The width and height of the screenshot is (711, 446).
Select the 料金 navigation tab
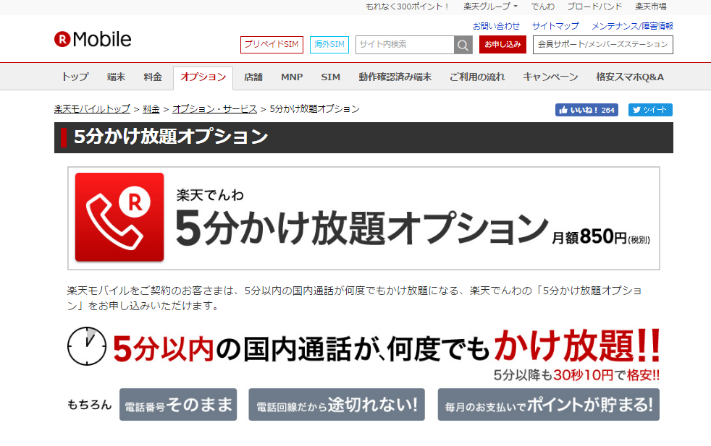pos(153,77)
